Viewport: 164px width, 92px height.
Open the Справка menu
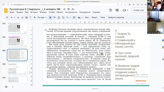96,12
